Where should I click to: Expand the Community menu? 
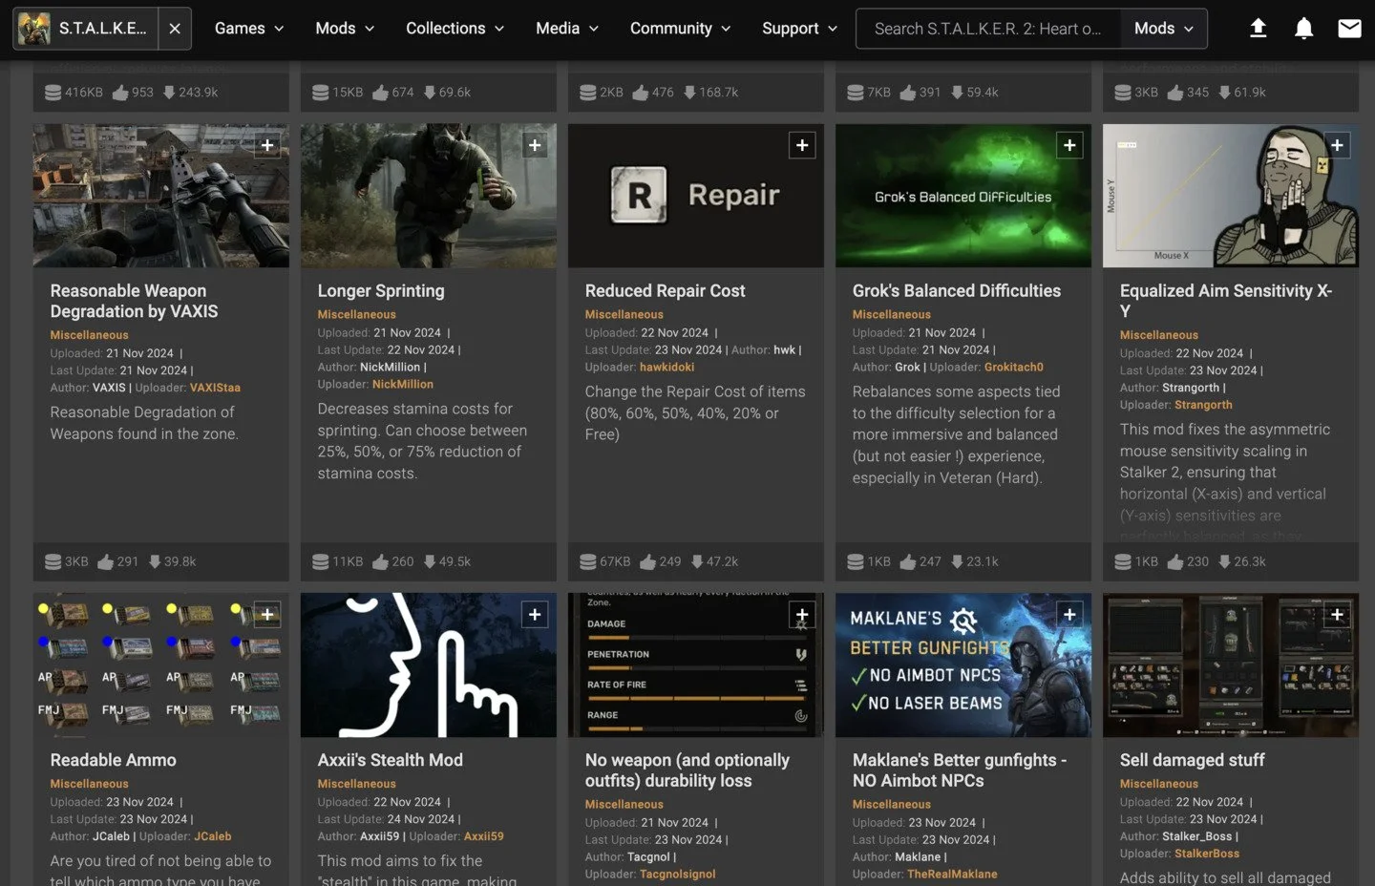(x=680, y=29)
